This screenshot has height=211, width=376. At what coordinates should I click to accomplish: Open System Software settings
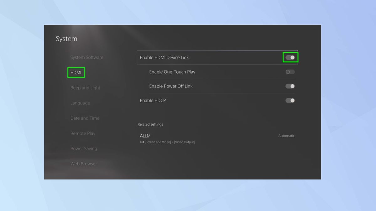coord(87,57)
